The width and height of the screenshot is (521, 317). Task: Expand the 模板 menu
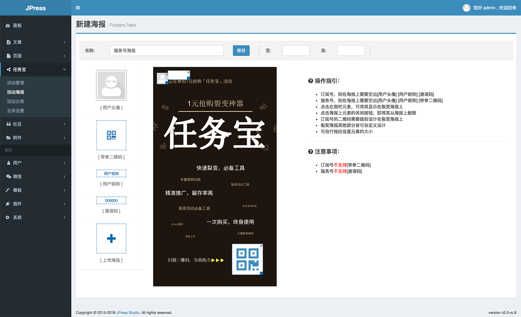pyautogui.click(x=35, y=190)
